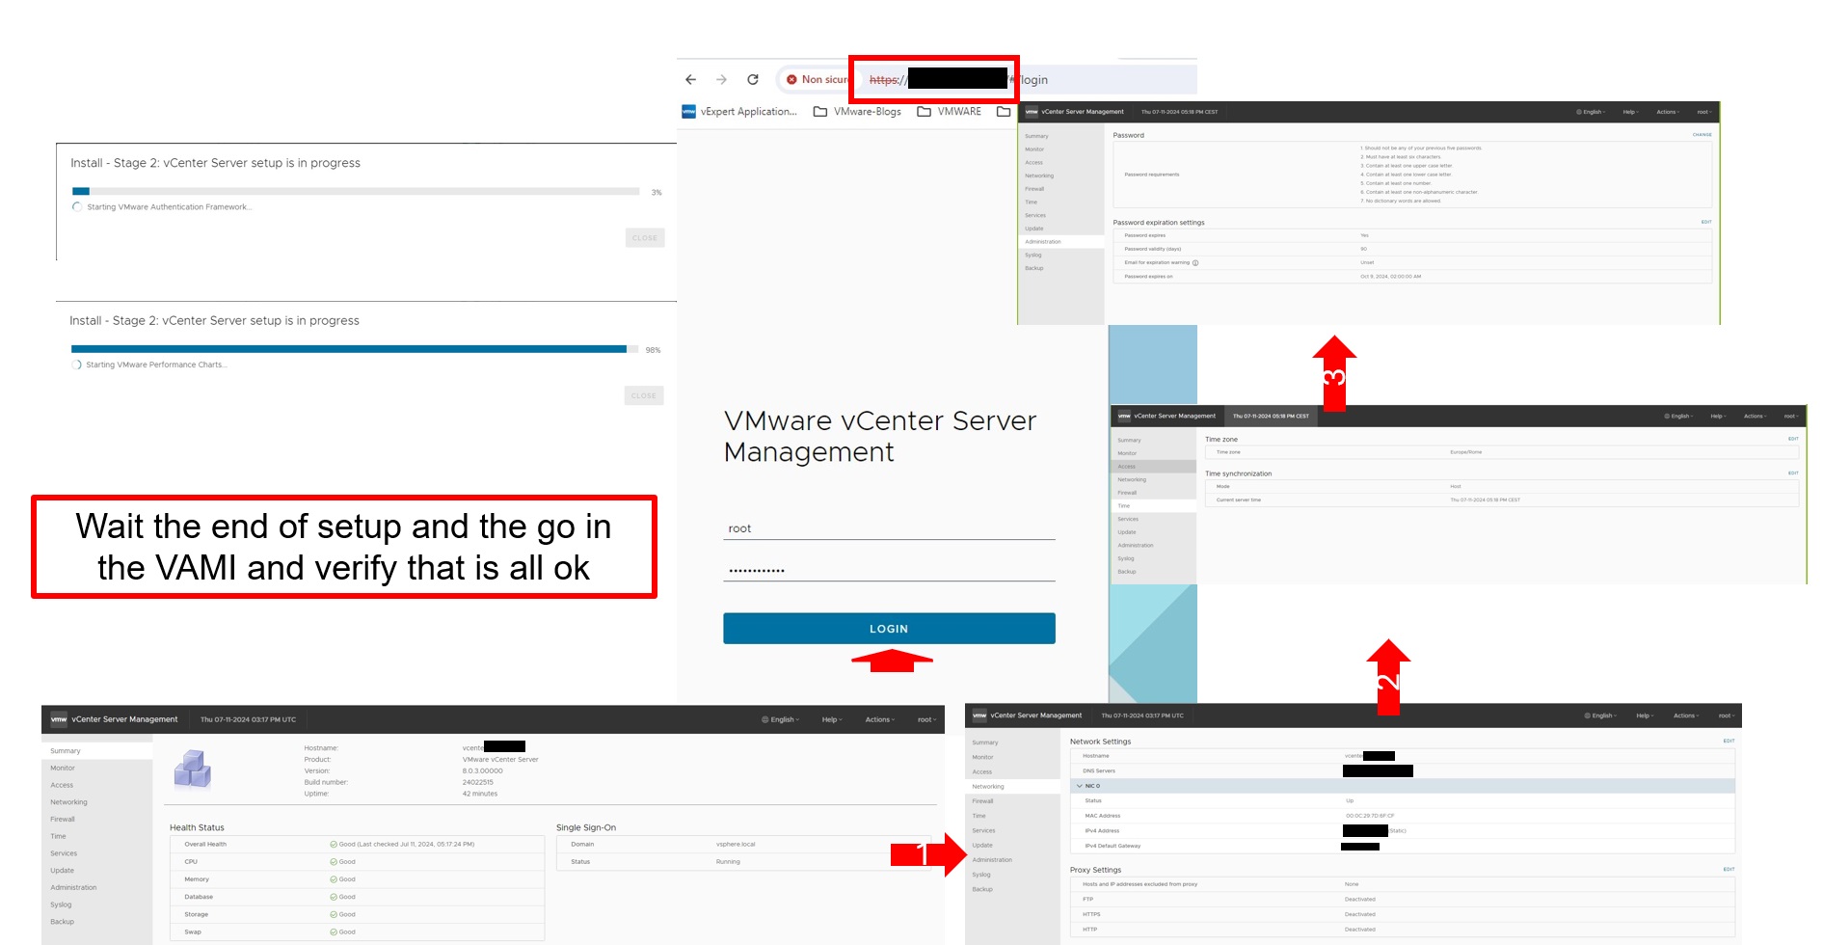
Task: Click the red Non sicuro warning icon
Action: point(791,80)
